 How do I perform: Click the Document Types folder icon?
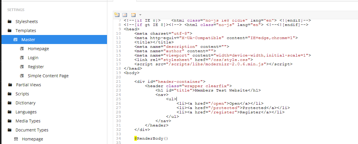(10, 130)
